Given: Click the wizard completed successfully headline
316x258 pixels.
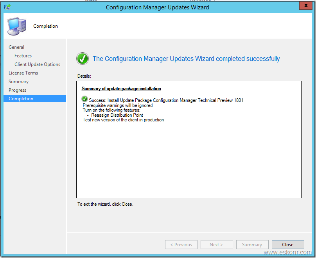Looking at the screenshot, I should (x=186, y=59).
